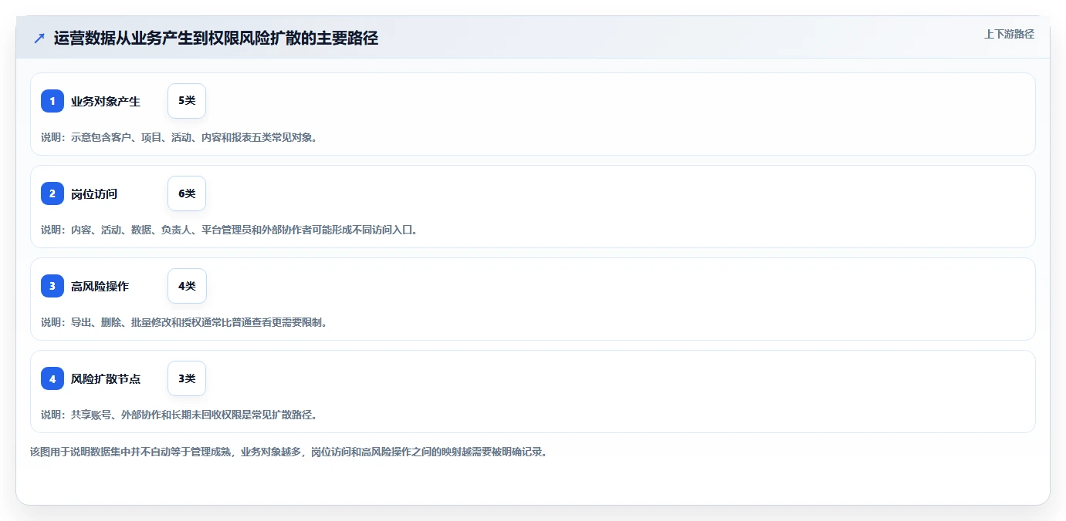The image size is (1066, 521).
Task: Click the 上下游路径 label
Action: point(1009,34)
